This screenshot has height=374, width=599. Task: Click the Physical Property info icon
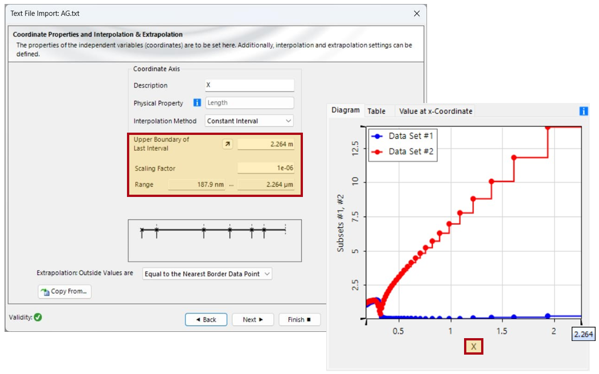pyautogui.click(x=197, y=103)
